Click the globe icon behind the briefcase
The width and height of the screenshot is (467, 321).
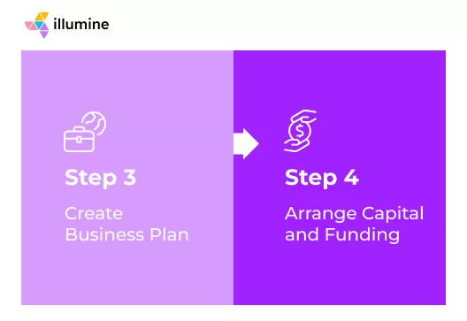click(96, 123)
